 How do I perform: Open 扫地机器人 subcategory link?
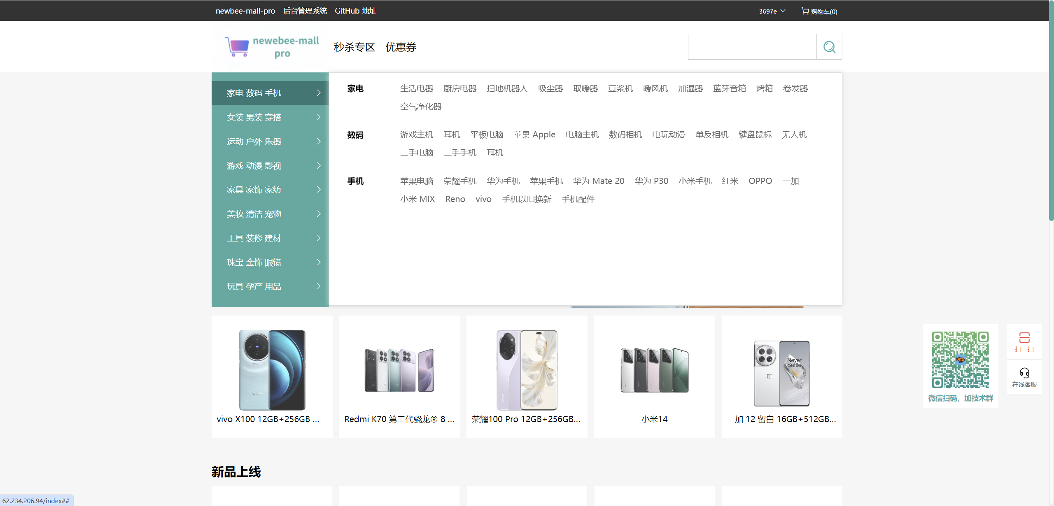pyautogui.click(x=507, y=88)
